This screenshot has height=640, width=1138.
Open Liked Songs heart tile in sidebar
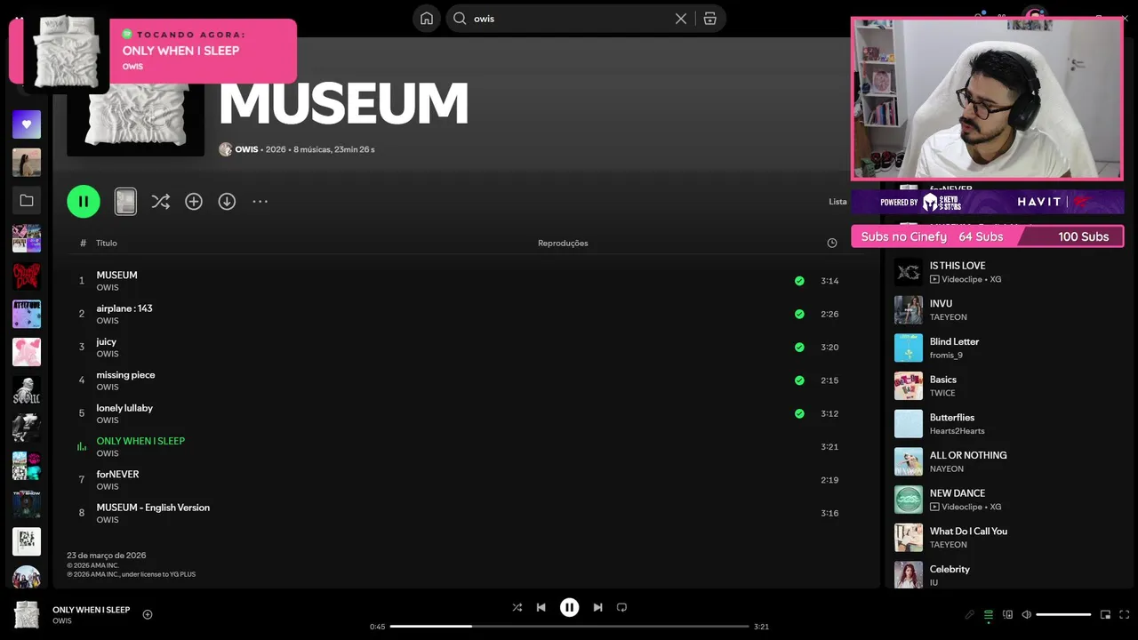click(x=27, y=124)
